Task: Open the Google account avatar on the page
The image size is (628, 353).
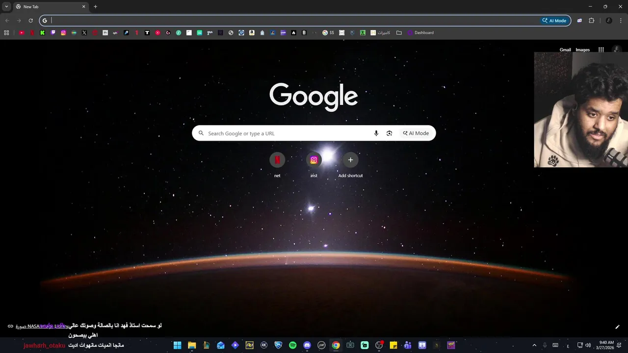Action: [x=617, y=50]
